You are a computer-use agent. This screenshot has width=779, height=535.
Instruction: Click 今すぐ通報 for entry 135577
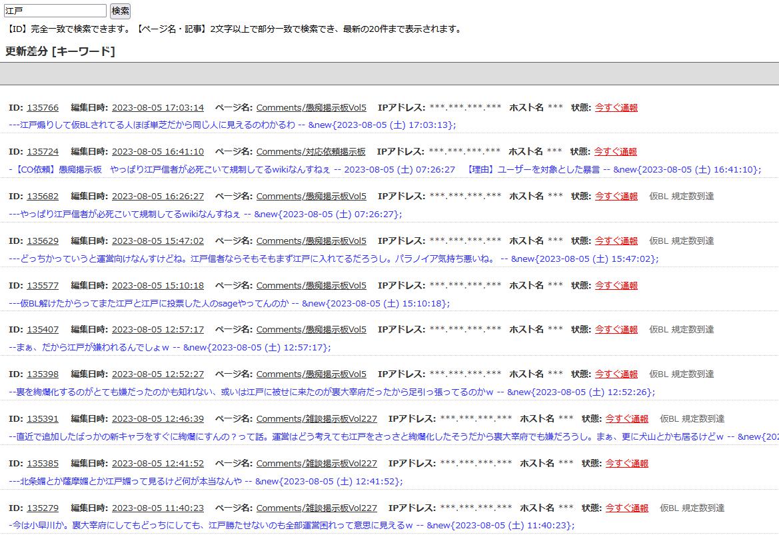[616, 286]
